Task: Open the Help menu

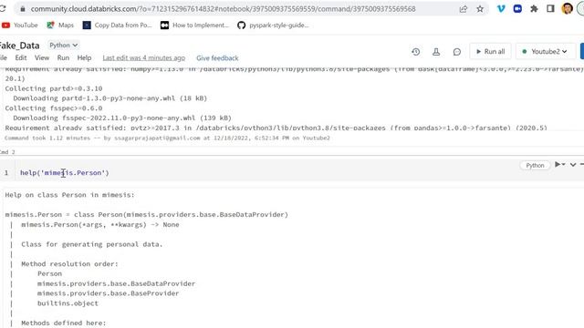Action: [x=84, y=57]
